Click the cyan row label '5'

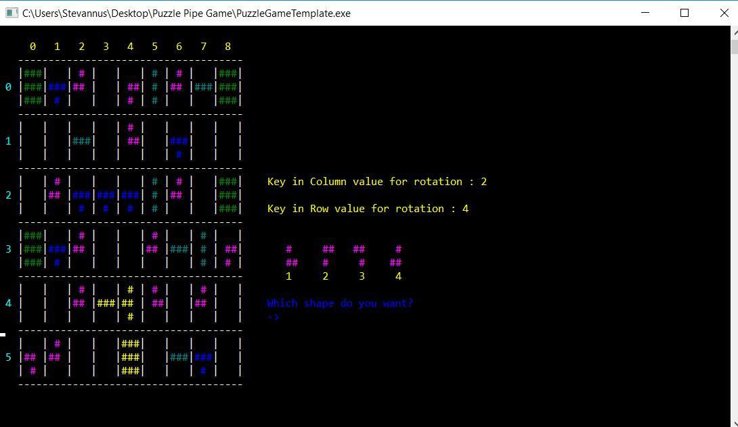[8, 357]
